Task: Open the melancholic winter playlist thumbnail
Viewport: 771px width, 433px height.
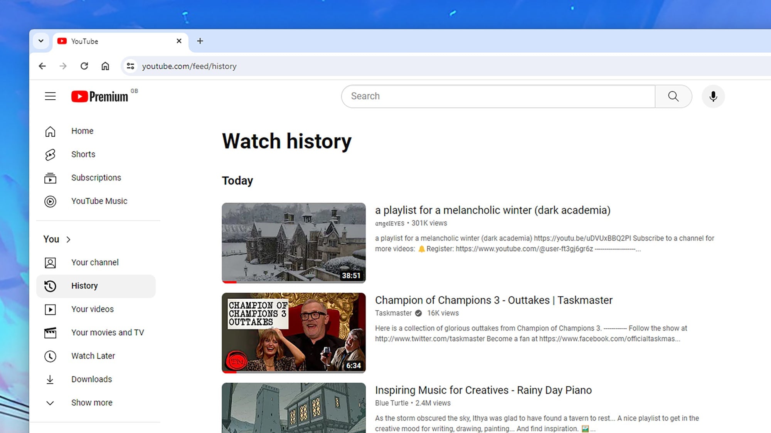Action: (294, 242)
